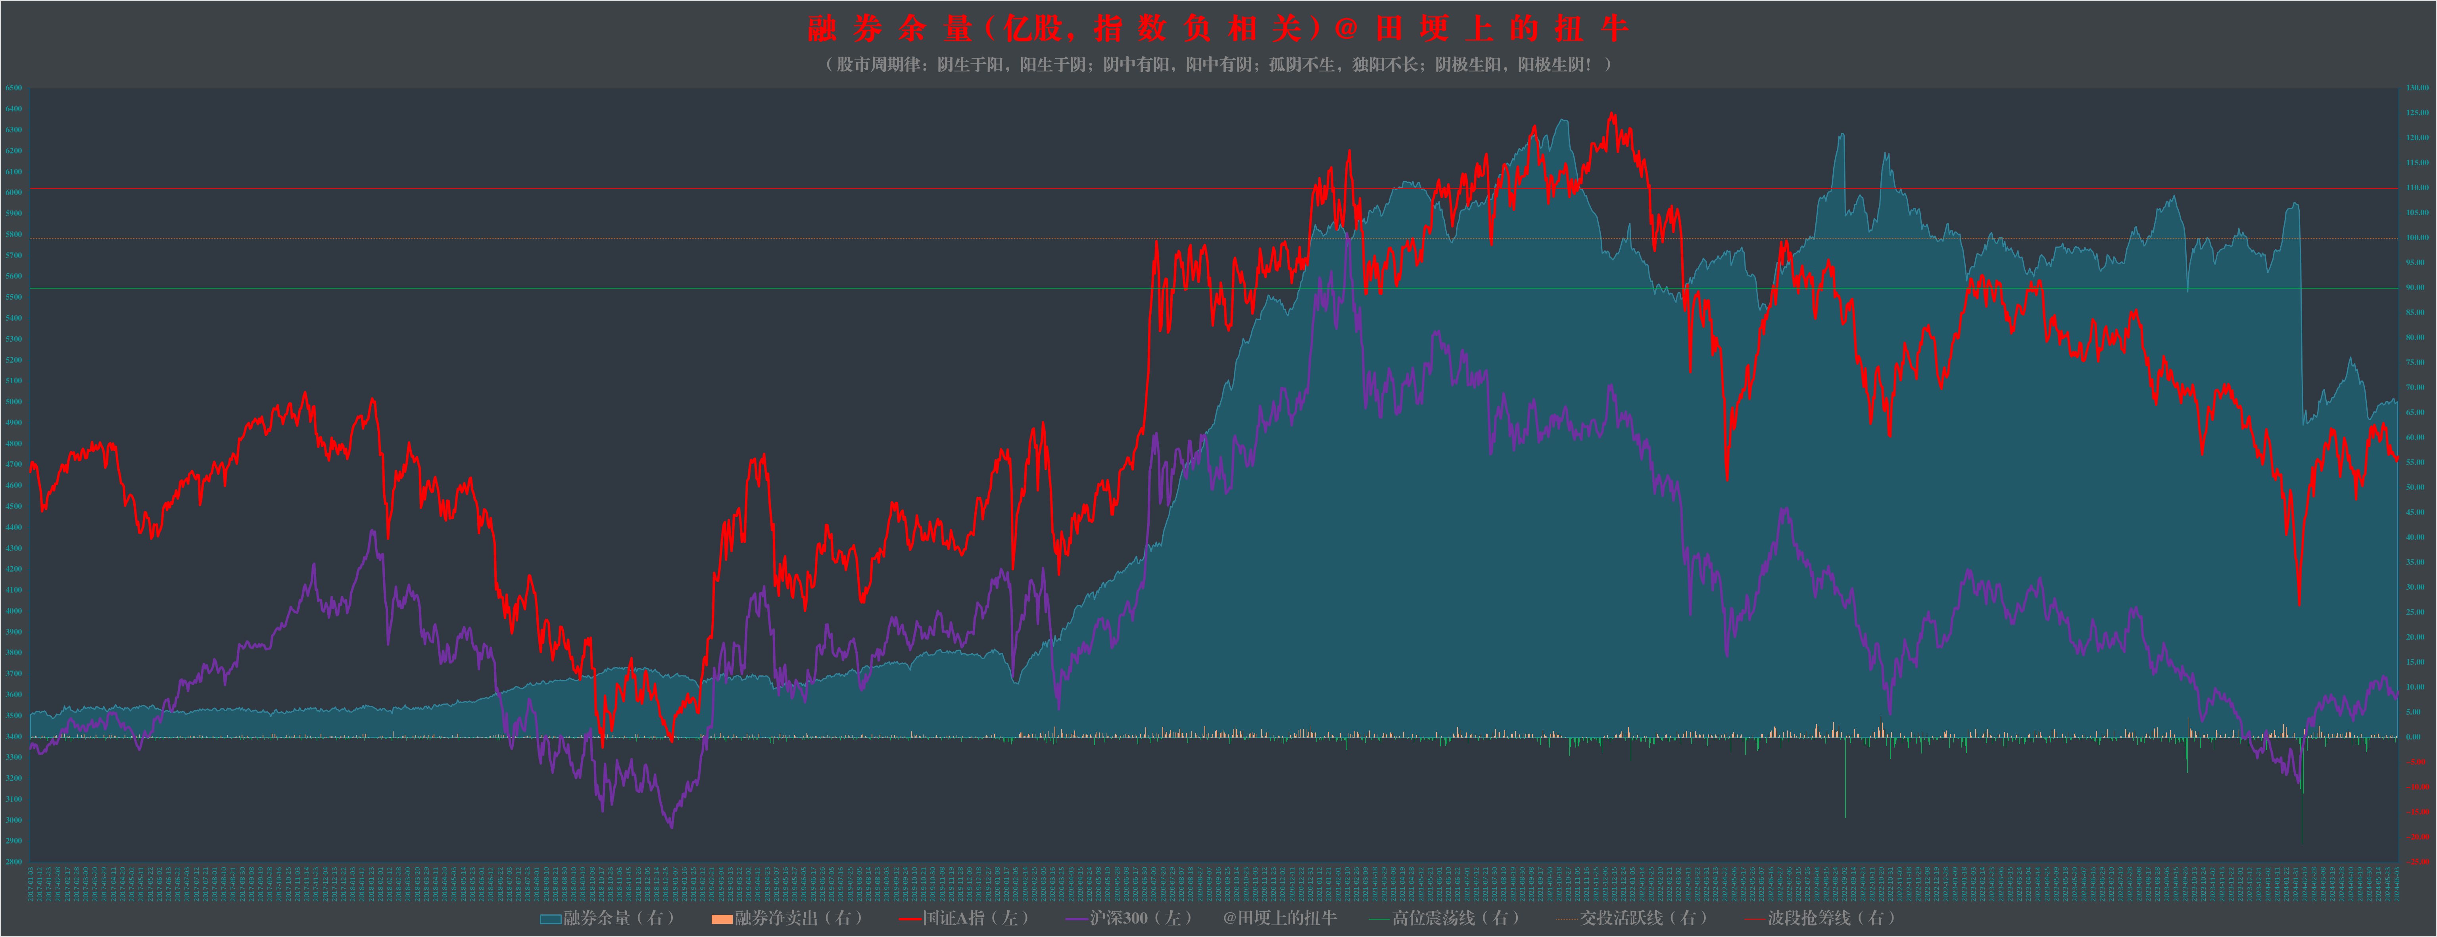Hide the 融券净卖出（右） series via legend text
This screenshot has width=2437, height=937.
coord(799,918)
